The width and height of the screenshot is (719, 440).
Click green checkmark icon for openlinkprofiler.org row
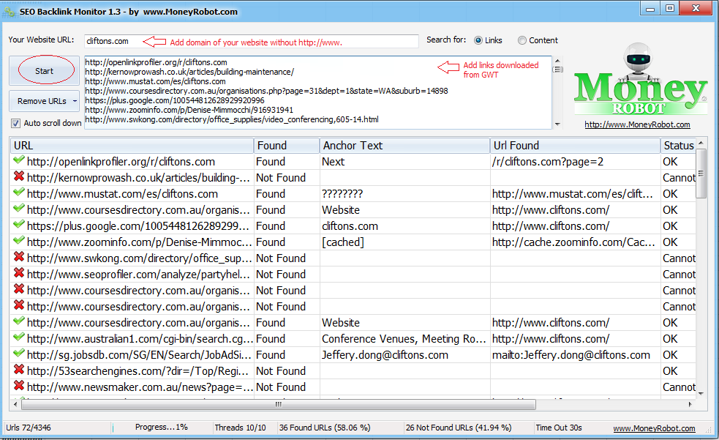point(19,162)
